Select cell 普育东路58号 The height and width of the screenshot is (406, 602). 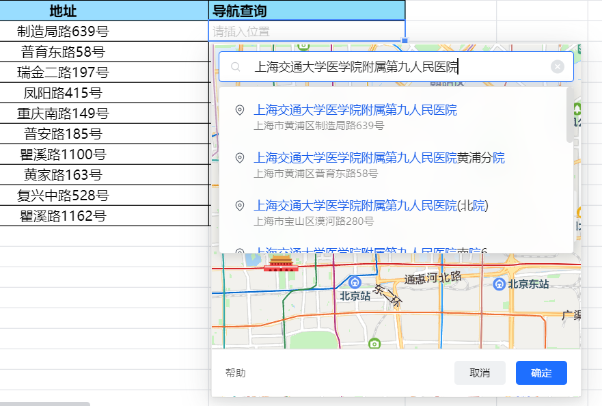tap(104, 52)
